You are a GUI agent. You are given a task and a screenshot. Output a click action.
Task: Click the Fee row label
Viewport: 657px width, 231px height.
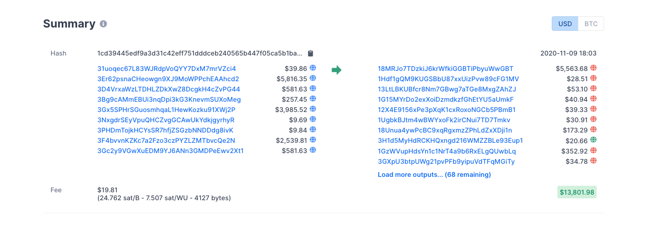pyautogui.click(x=56, y=190)
